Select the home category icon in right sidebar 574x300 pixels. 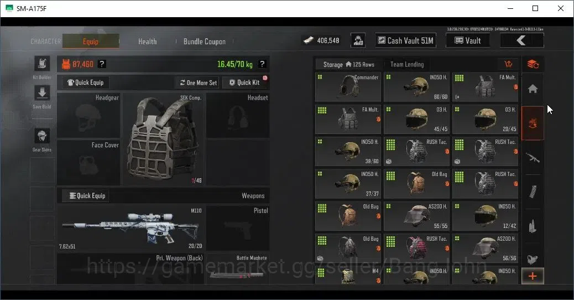pyautogui.click(x=533, y=89)
